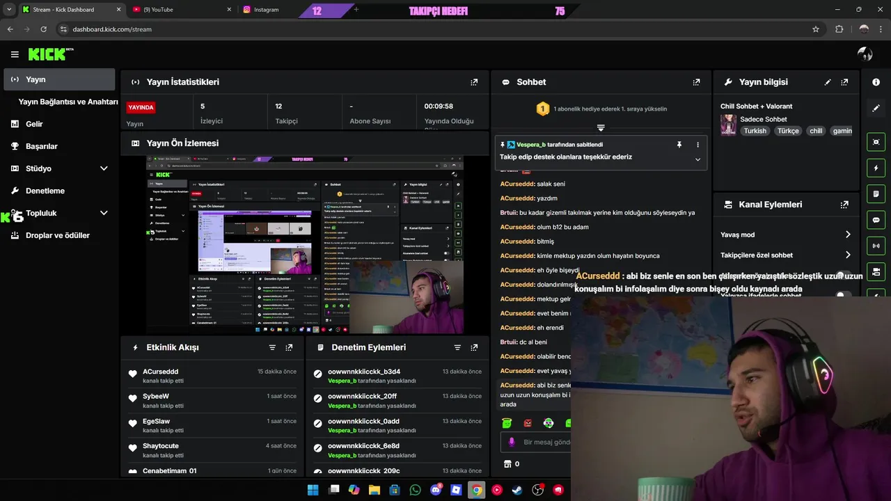This screenshot has width=891, height=501.
Task: Open filter list in Denetim Eylemleri
Action: click(x=457, y=347)
